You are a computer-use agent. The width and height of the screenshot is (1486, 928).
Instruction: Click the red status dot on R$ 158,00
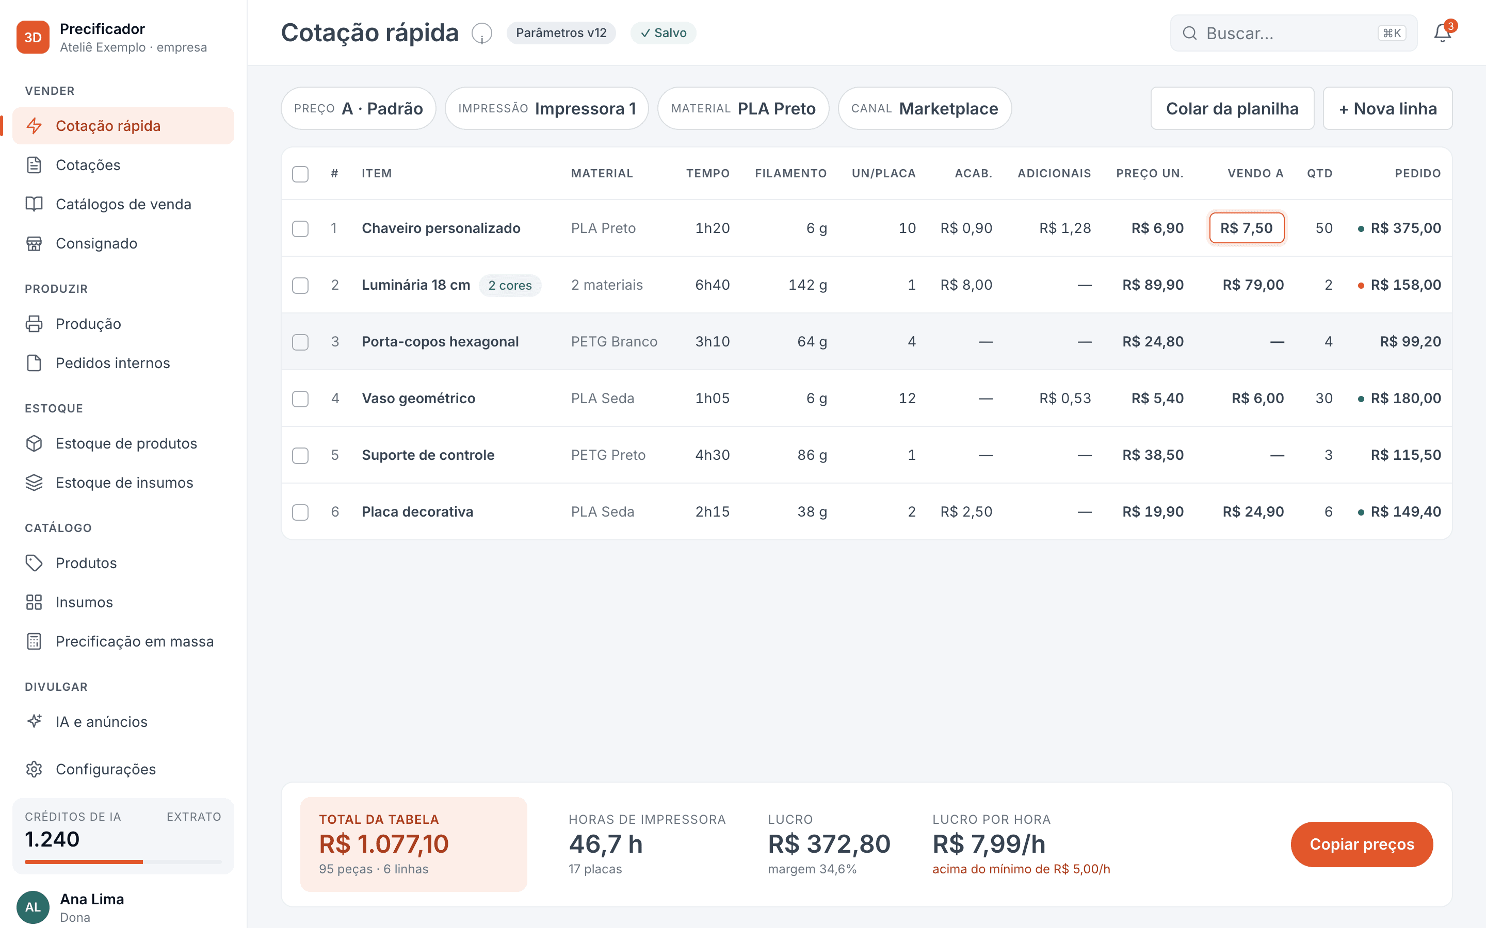[x=1361, y=286]
